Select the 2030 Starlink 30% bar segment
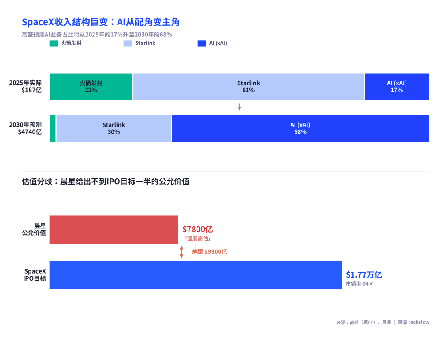Viewport: 441px width, 337px height. [114, 128]
